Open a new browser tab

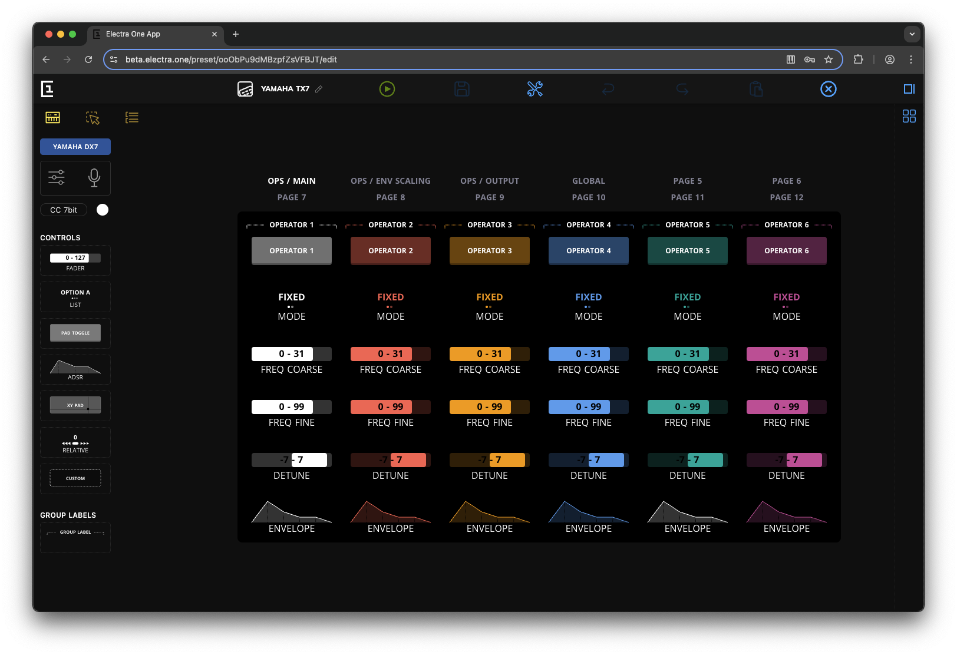[x=236, y=34]
